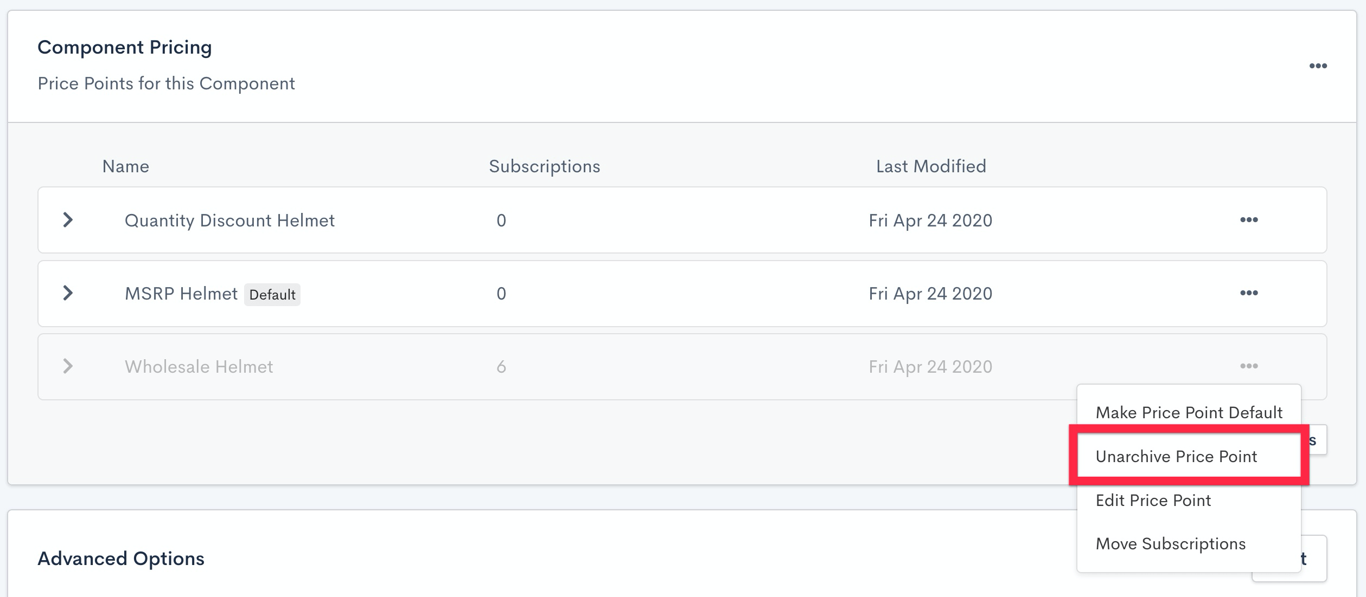This screenshot has height=597, width=1366.
Task: Expand the MSRP Helmet price point
Action: coord(68,293)
